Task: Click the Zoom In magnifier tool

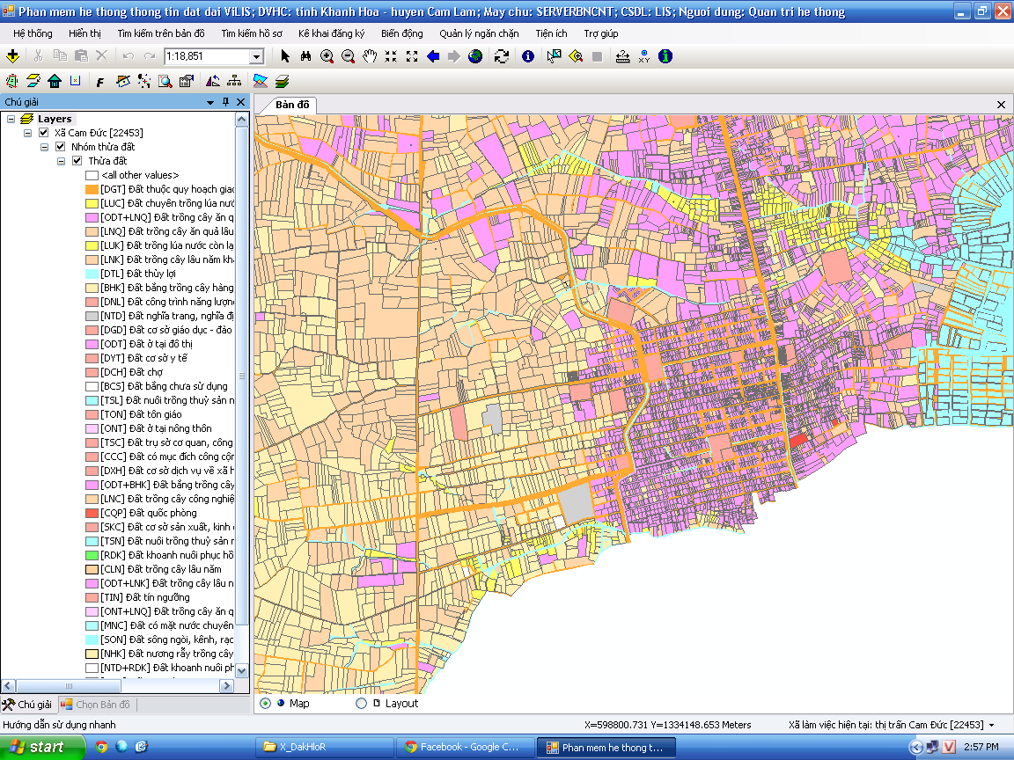Action: pos(327,56)
